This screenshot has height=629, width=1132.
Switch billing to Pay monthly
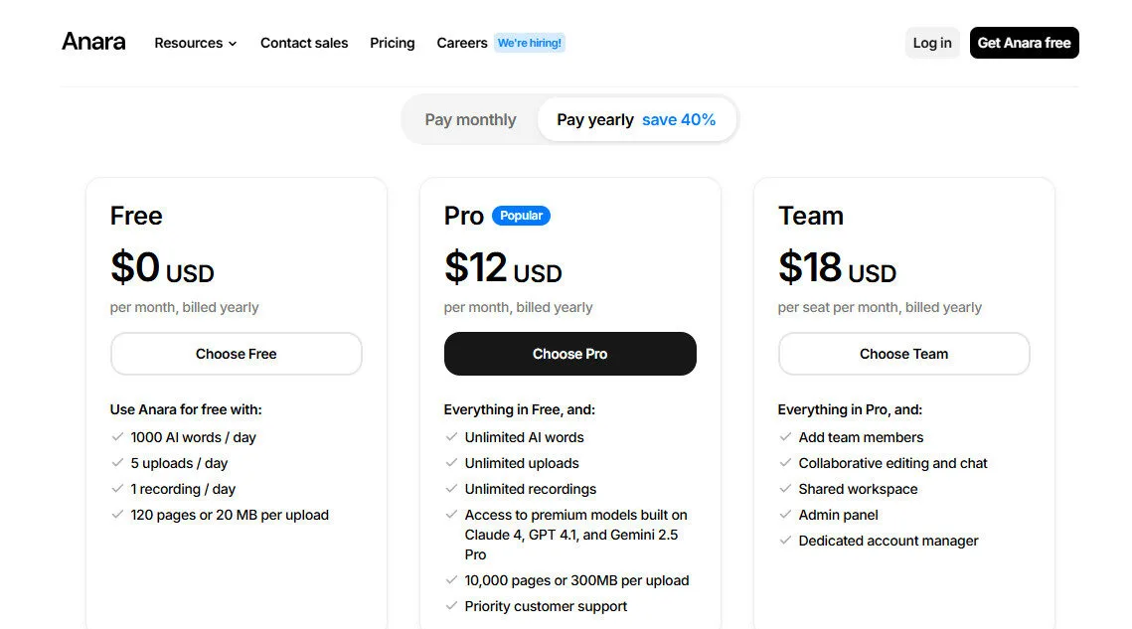pos(470,119)
